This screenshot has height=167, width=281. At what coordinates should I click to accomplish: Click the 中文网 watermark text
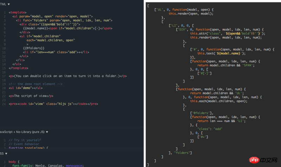click(269, 160)
